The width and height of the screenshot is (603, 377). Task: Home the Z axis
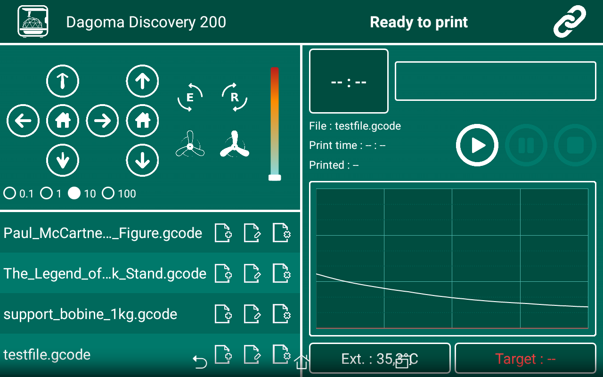pyautogui.click(x=142, y=121)
